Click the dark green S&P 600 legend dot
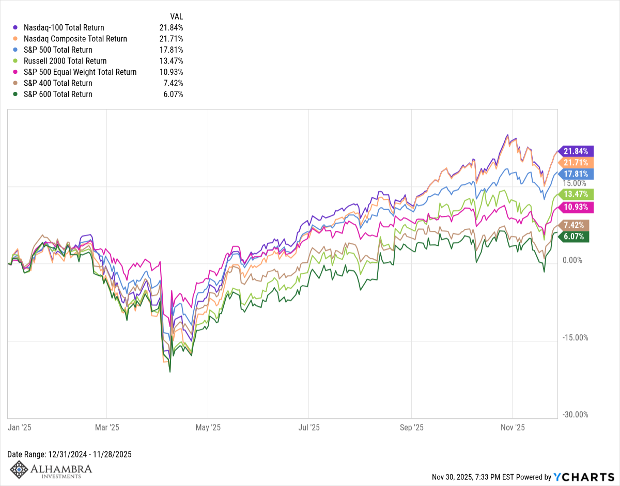 pos(16,95)
